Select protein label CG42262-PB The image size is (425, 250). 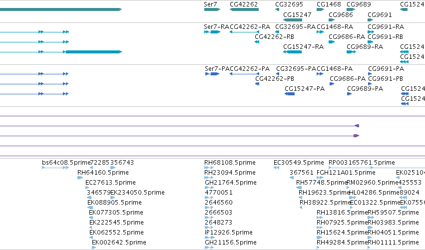pyautogui.click(x=275, y=78)
